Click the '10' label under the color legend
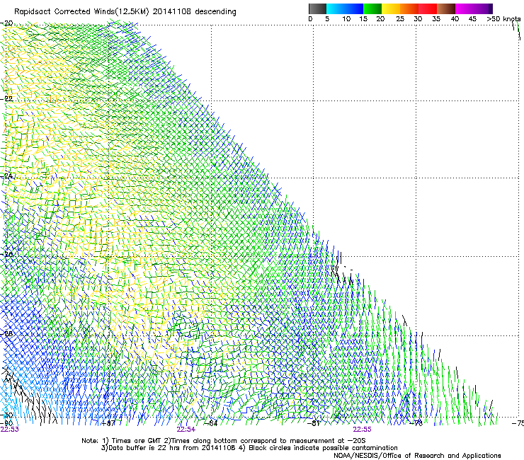524x460 pixels. pyautogui.click(x=346, y=19)
